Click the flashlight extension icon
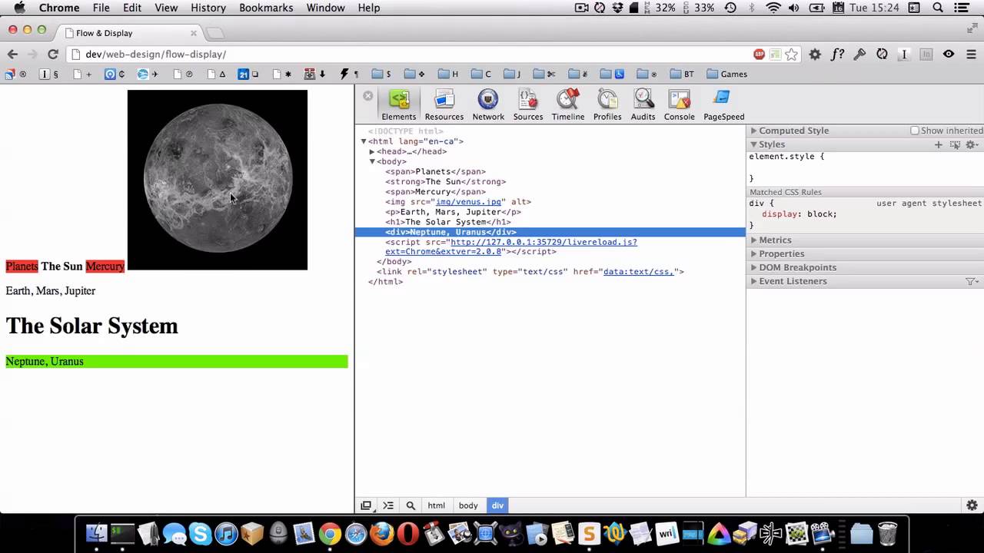Viewport: 984px width, 553px height. click(x=859, y=54)
